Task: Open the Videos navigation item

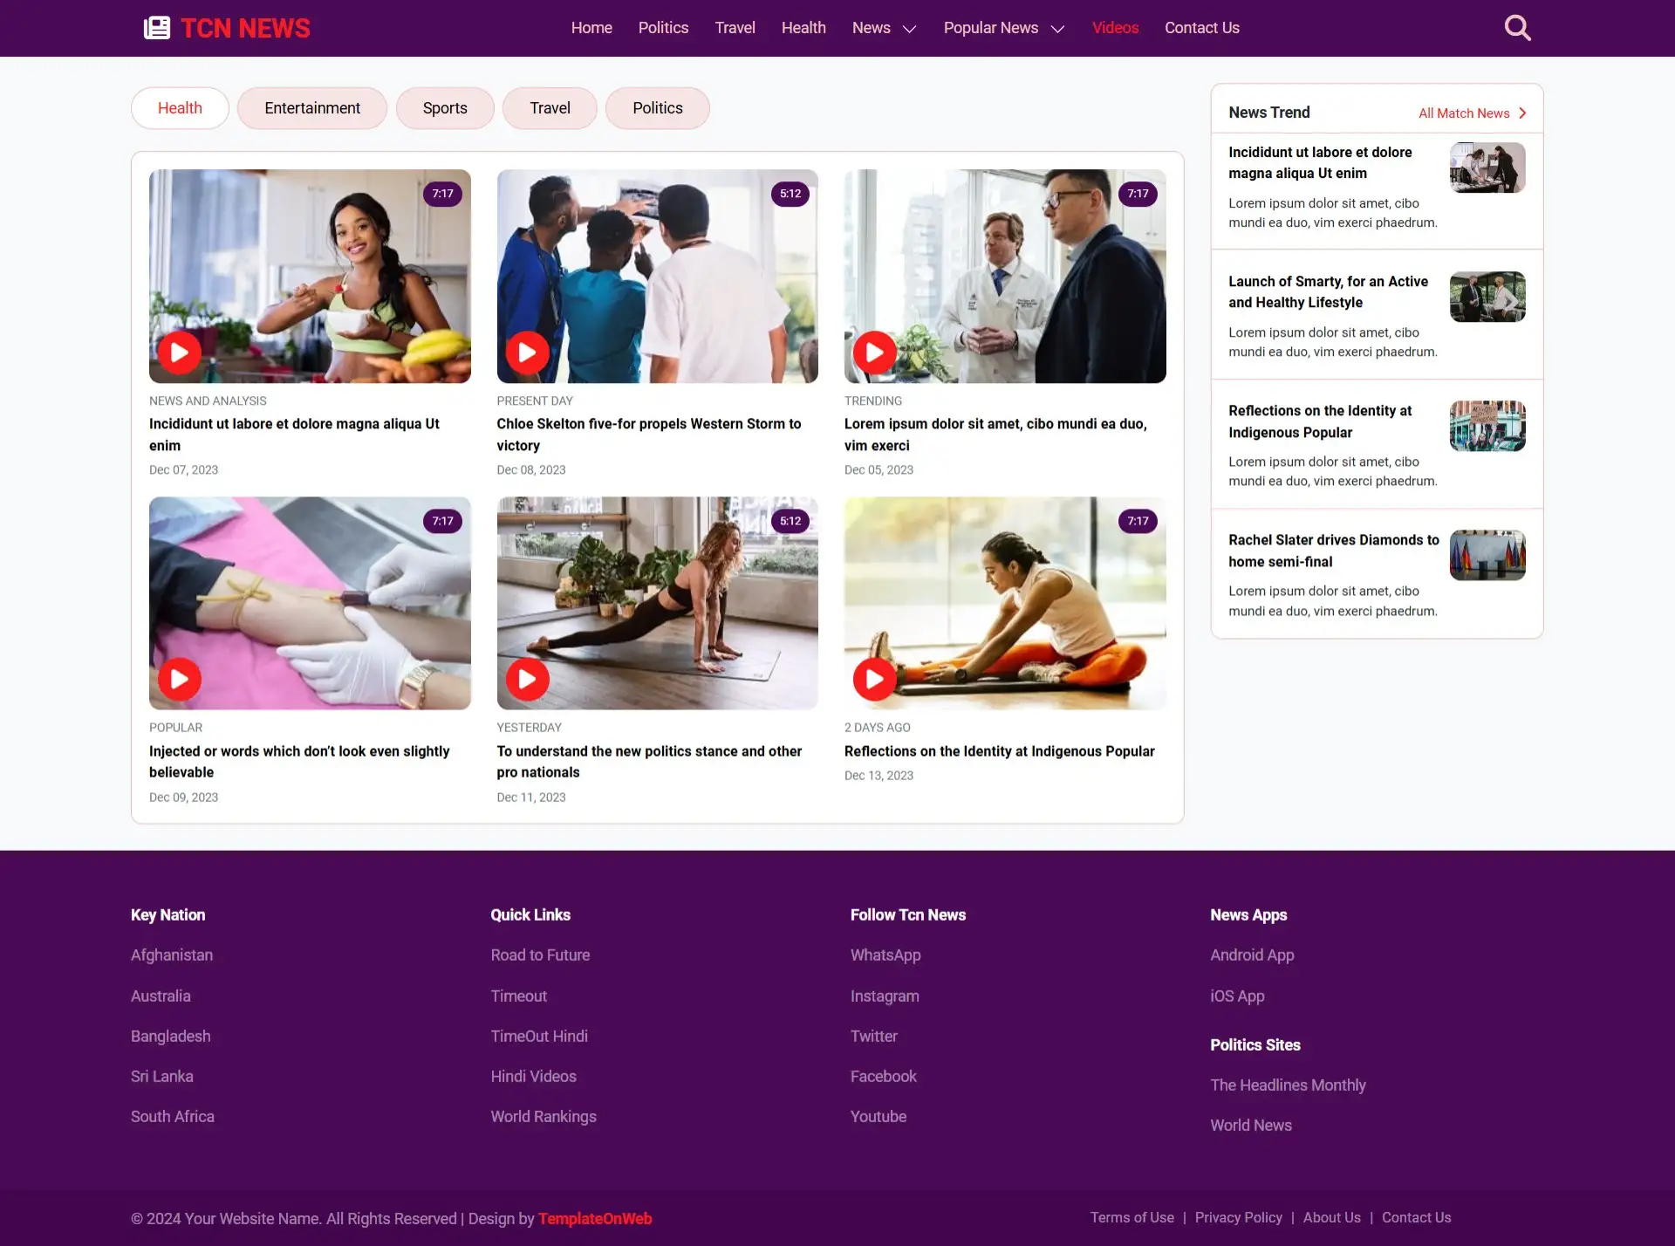Action: pyautogui.click(x=1114, y=27)
